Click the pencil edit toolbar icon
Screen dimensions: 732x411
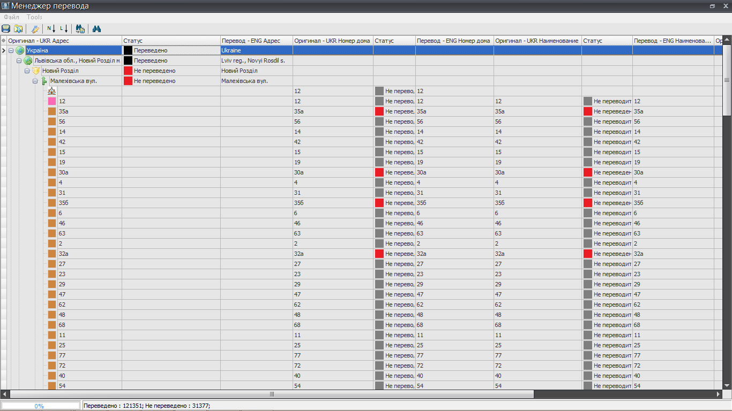(35, 29)
